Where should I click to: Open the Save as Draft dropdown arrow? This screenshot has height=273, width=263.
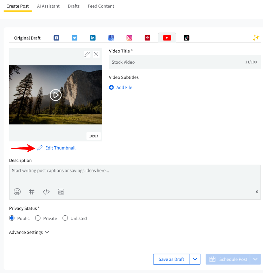pyautogui.click(x=195, y=259)
